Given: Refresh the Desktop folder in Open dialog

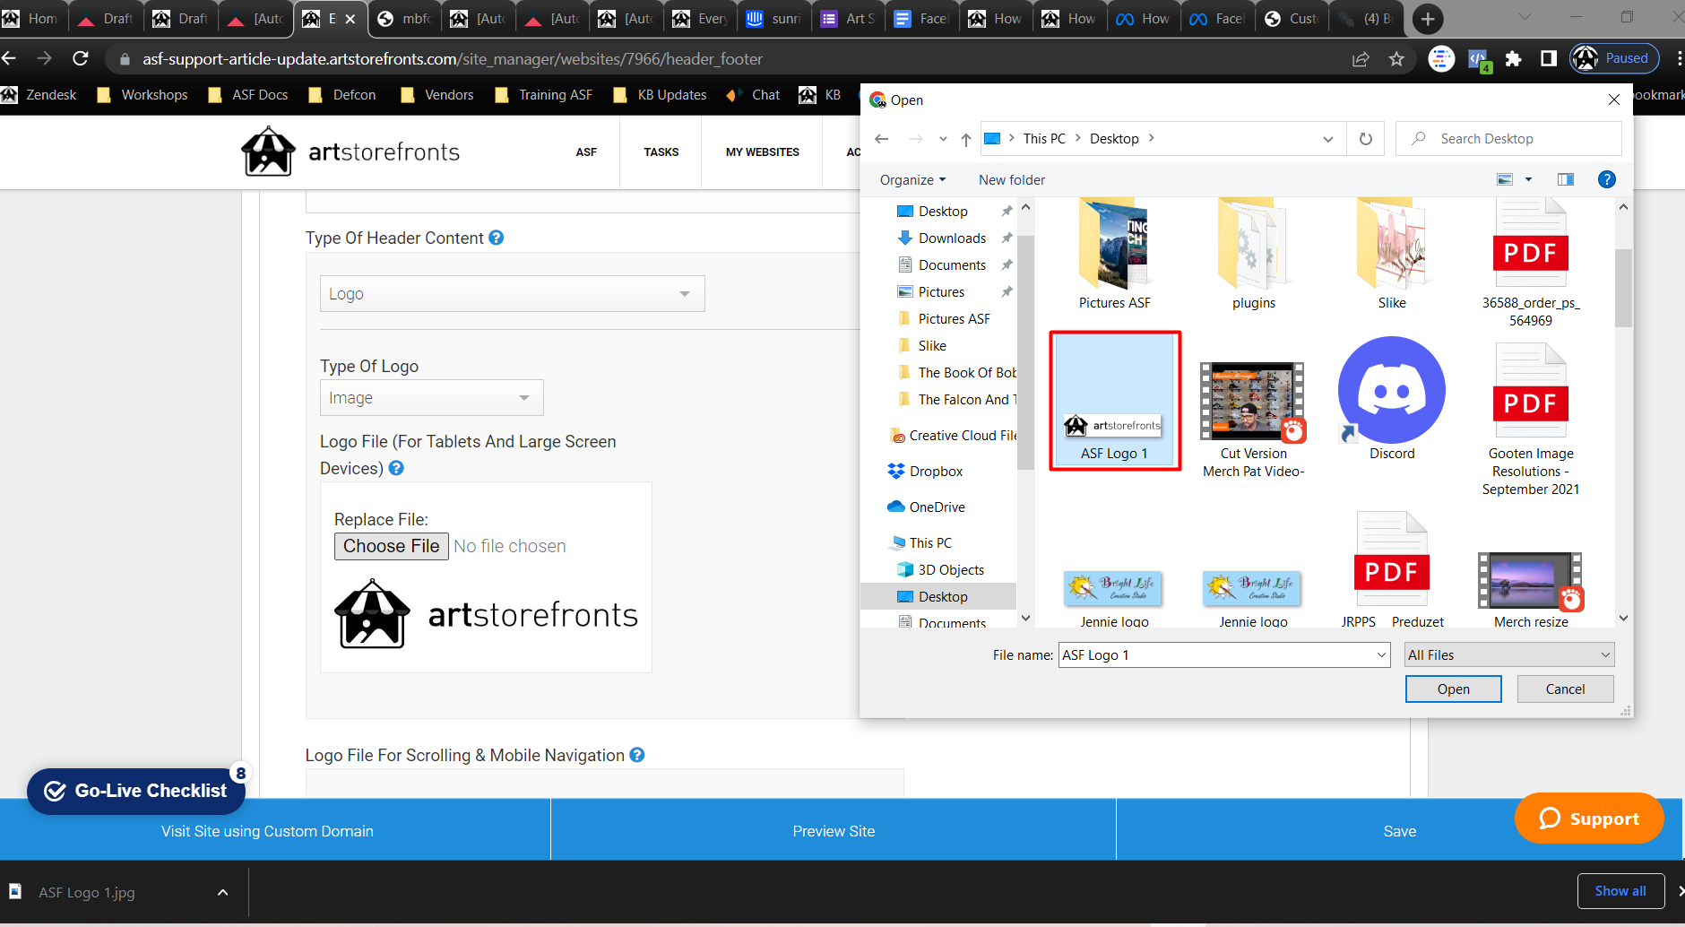Looking at the screenshot, I should [1366, 139].
